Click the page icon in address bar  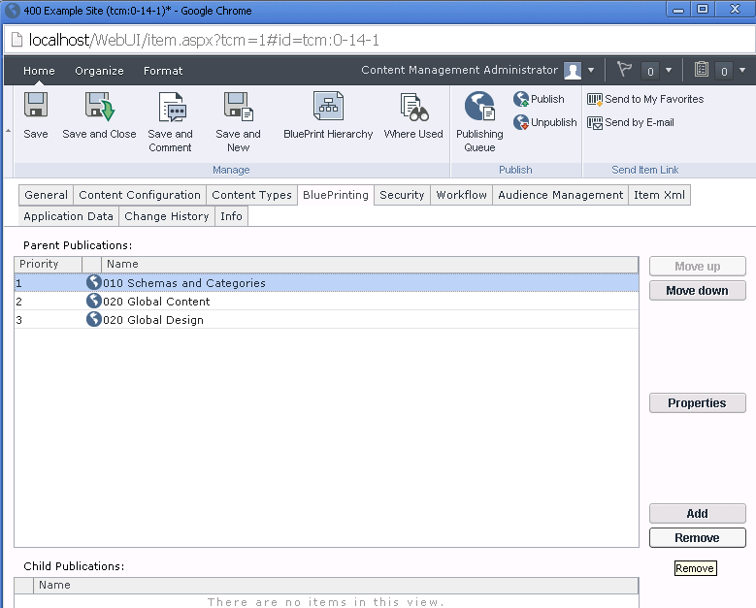[16, 40]
